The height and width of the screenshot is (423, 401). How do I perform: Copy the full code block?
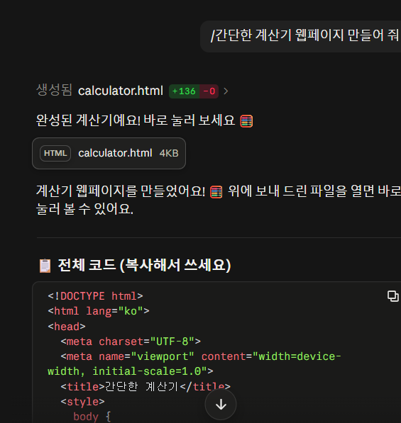[393, 296]
